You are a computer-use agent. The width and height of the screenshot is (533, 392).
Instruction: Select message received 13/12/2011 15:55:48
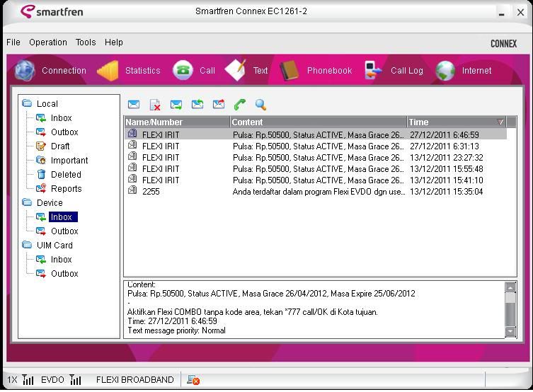(x=316, y=169)
